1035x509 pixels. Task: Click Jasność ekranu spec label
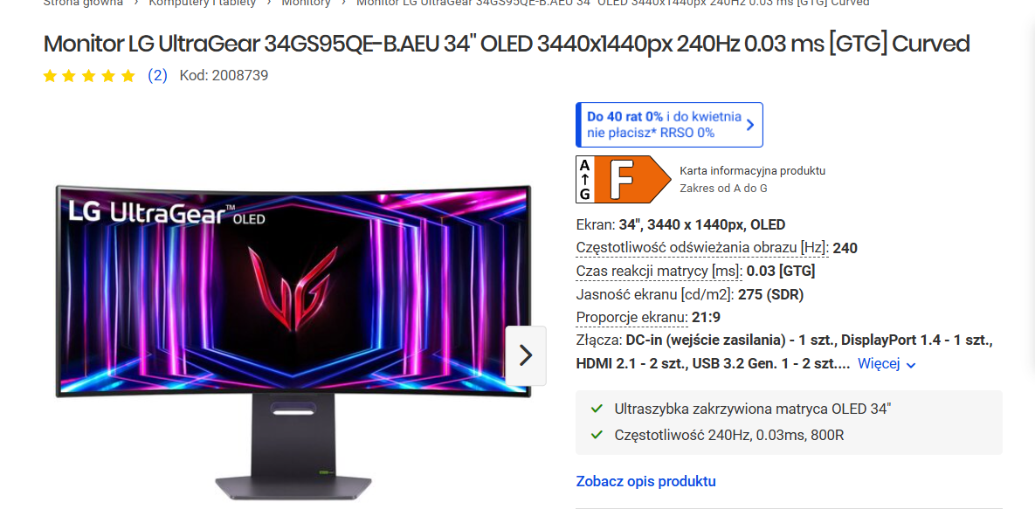pyautogui.click(x=655, y=293)
